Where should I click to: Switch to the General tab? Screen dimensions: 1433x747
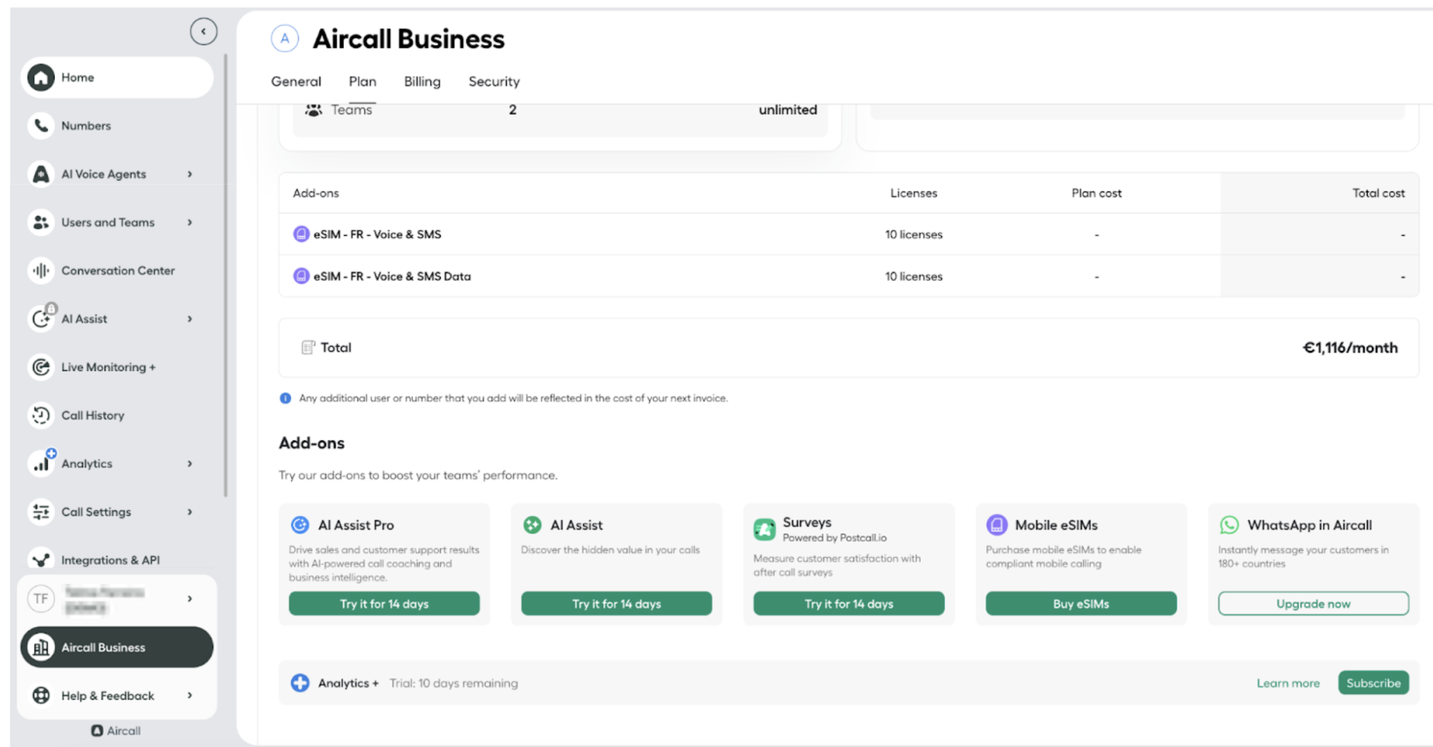click(296, 82)
